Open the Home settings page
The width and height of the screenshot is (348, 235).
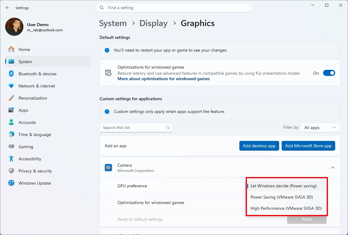(48, 49)
